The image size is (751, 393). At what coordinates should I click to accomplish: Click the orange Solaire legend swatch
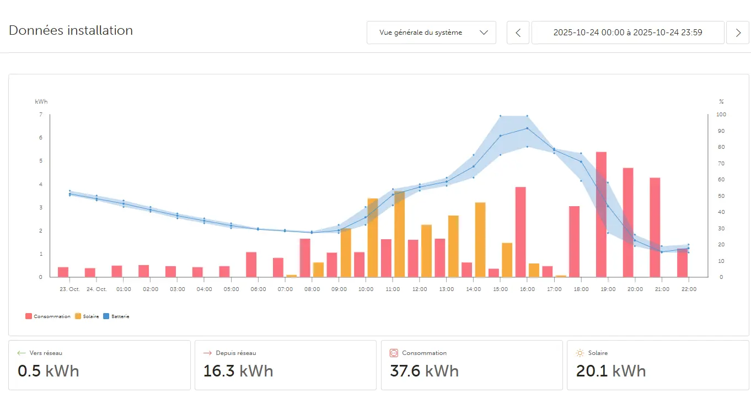click(x=78, y=316)
